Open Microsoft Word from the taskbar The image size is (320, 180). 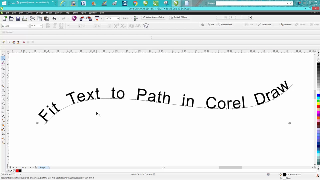click(x=83, y=3)
